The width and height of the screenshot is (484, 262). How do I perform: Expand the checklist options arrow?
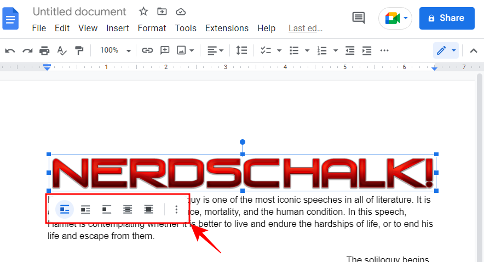(279, 50)
